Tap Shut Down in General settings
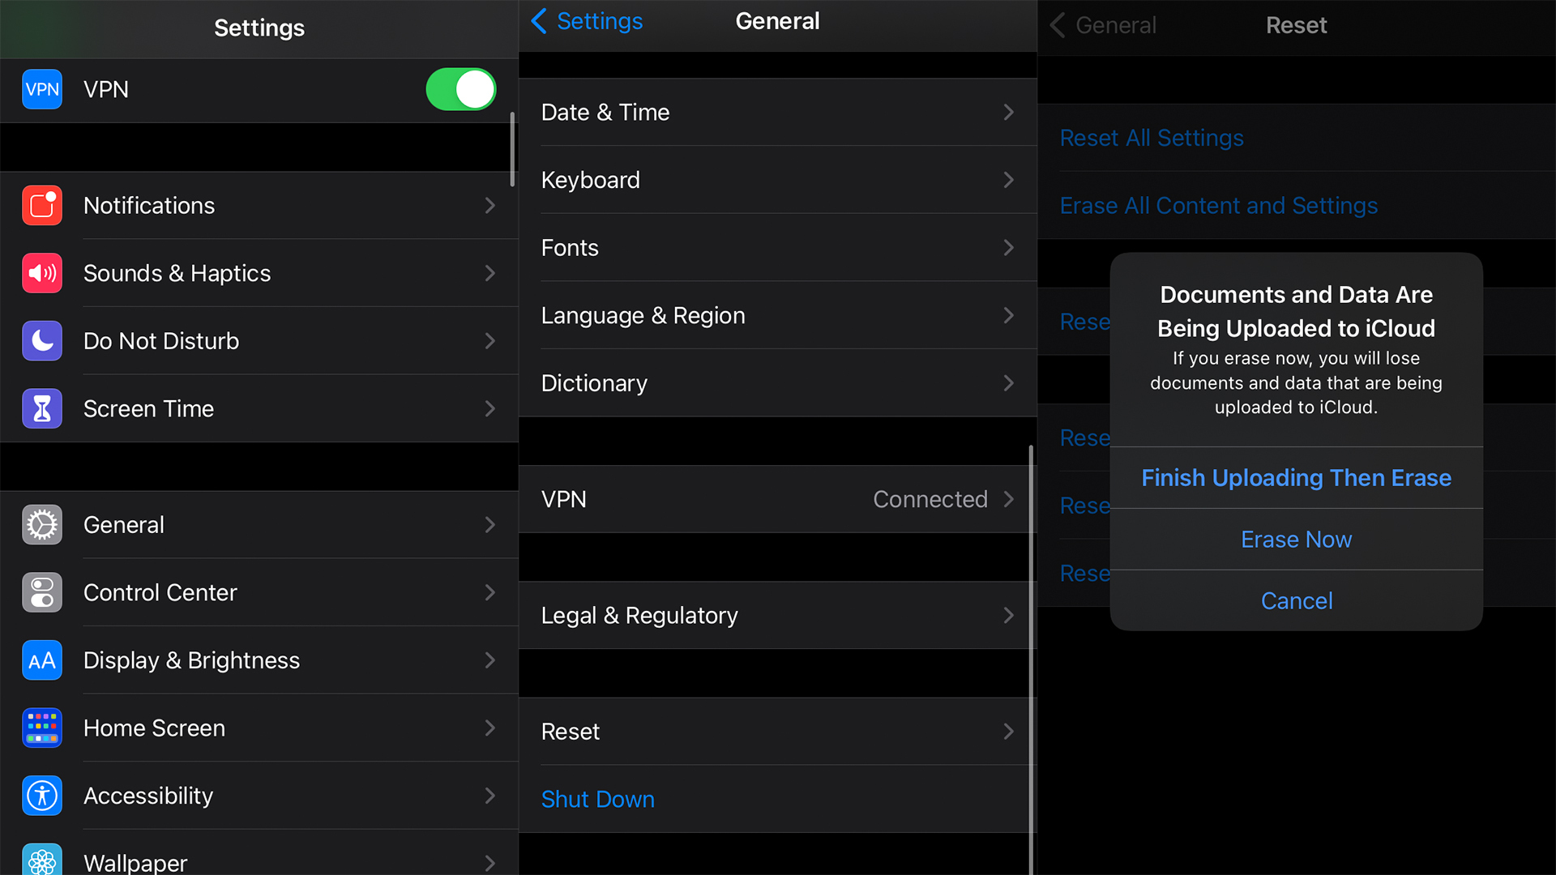 [597, 798]
